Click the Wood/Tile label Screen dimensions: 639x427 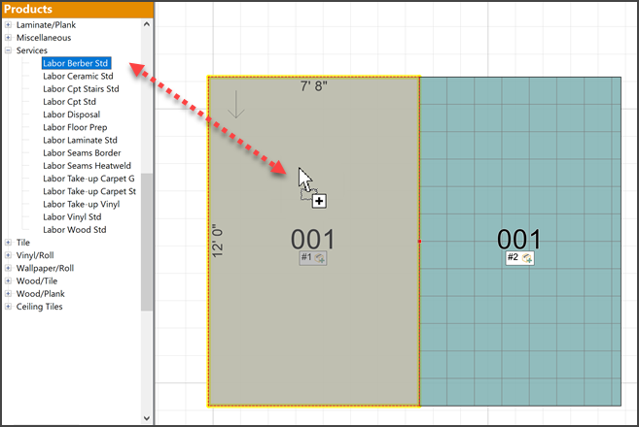pyautogui.click(x=37, y=281)
